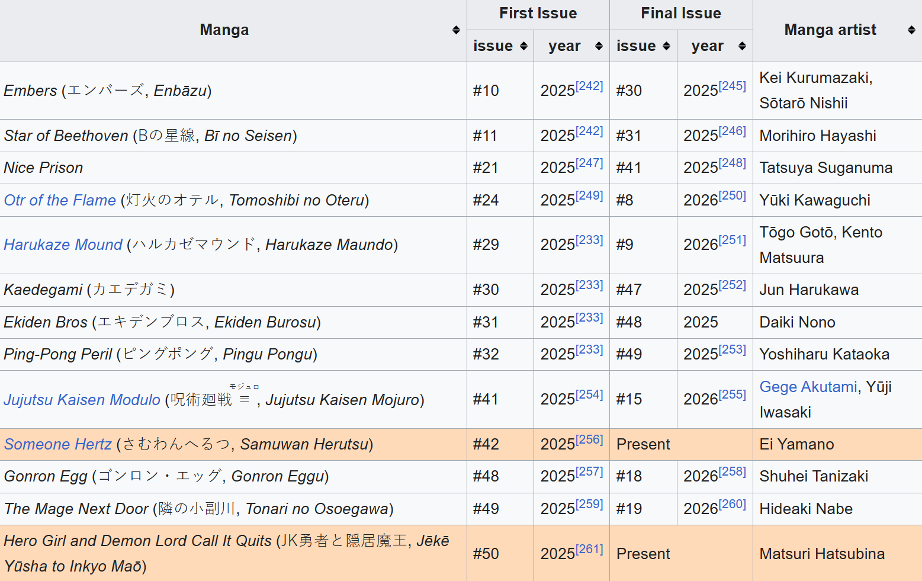The width and height of the screenshot is (922, 581).
Task: Jump to footnote [247] for Nice Prison
Action: [x=589, y=163]
